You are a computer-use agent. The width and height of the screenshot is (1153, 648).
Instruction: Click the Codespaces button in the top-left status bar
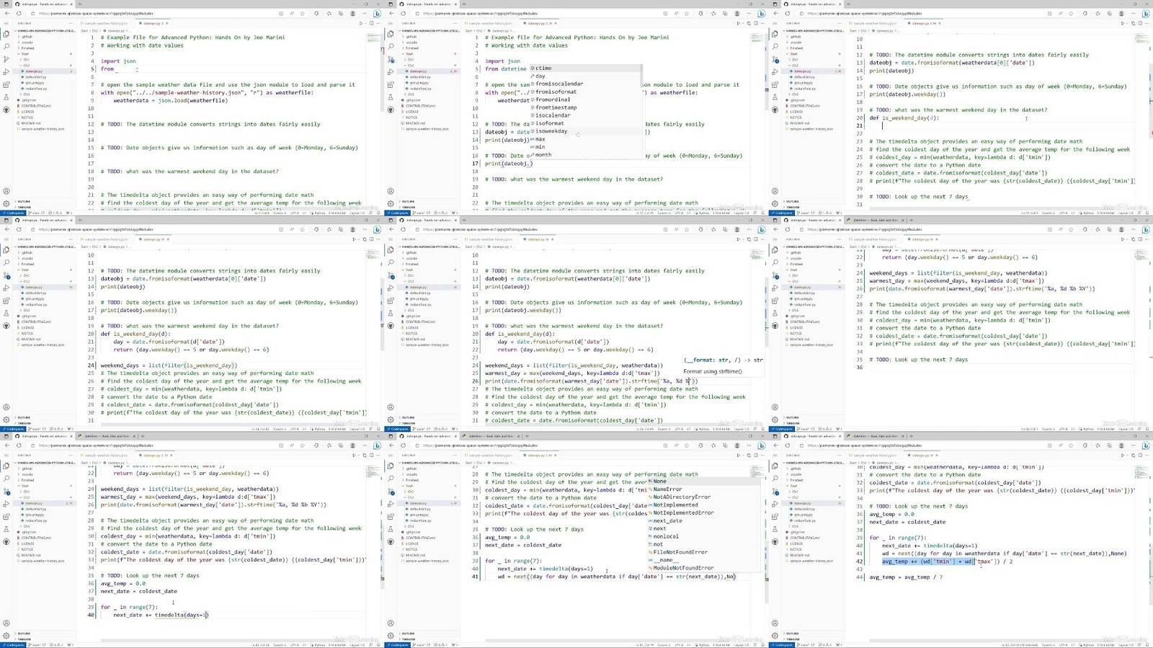pyautogui.click(x=14, y=213)
